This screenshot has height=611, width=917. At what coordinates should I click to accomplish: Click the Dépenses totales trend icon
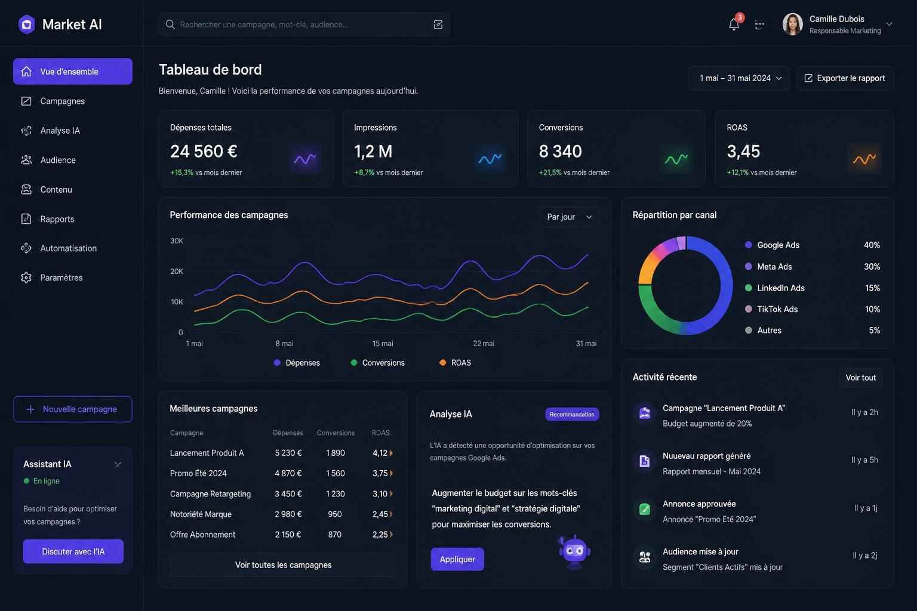point(304,159)
